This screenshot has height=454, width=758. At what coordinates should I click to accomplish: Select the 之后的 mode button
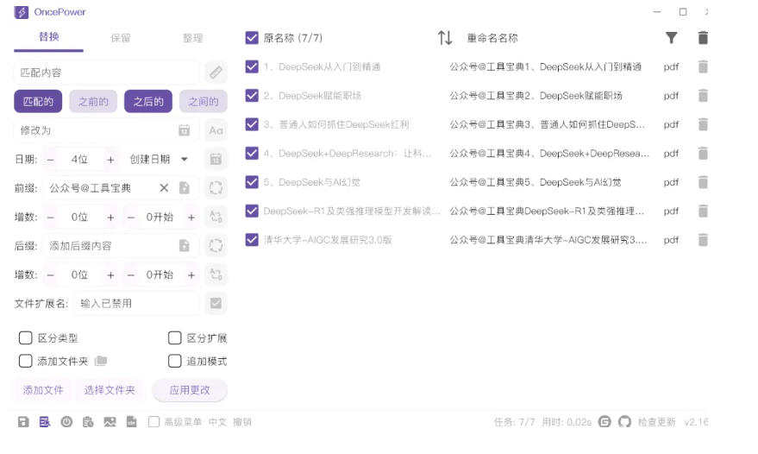pyautogui.click(x=148, y=101)
